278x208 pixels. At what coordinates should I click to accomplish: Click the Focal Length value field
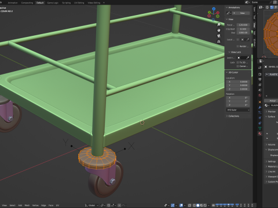[243, 25]
